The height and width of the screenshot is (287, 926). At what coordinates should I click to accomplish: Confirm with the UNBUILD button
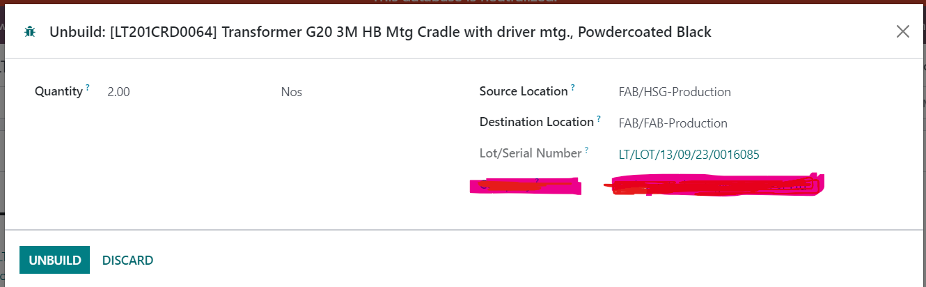click(x=54, y=260)
